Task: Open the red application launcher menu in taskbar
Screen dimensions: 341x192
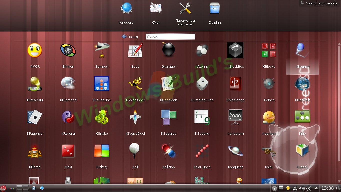Action: 3,188
